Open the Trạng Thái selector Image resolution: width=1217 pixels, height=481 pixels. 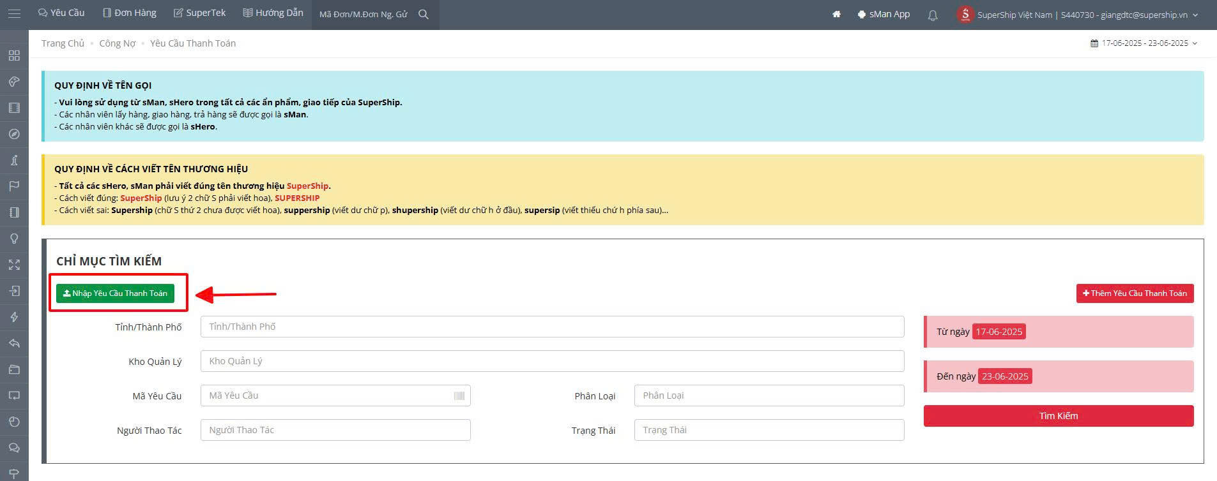click(769, 430)
